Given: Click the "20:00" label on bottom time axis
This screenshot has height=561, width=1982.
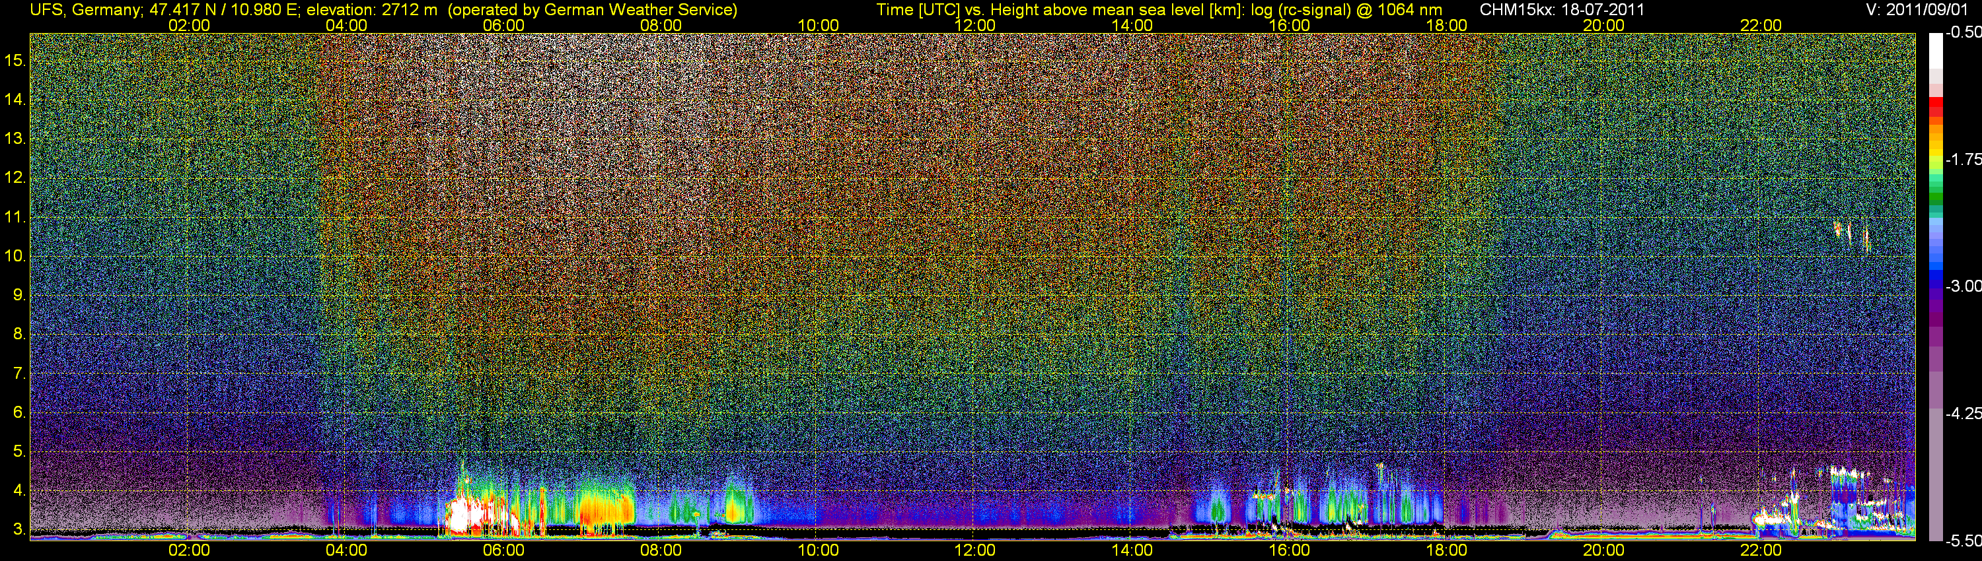Looking at the screenshot, I should coord(1603,550).
